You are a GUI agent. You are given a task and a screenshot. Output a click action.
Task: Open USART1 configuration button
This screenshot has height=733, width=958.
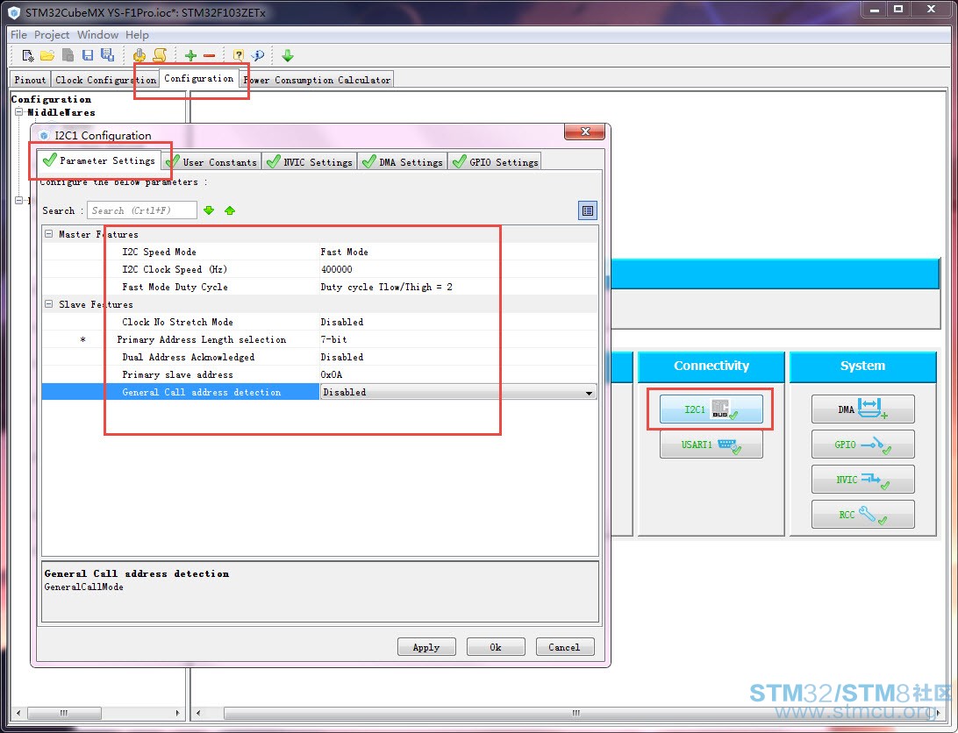click(711, 444)
